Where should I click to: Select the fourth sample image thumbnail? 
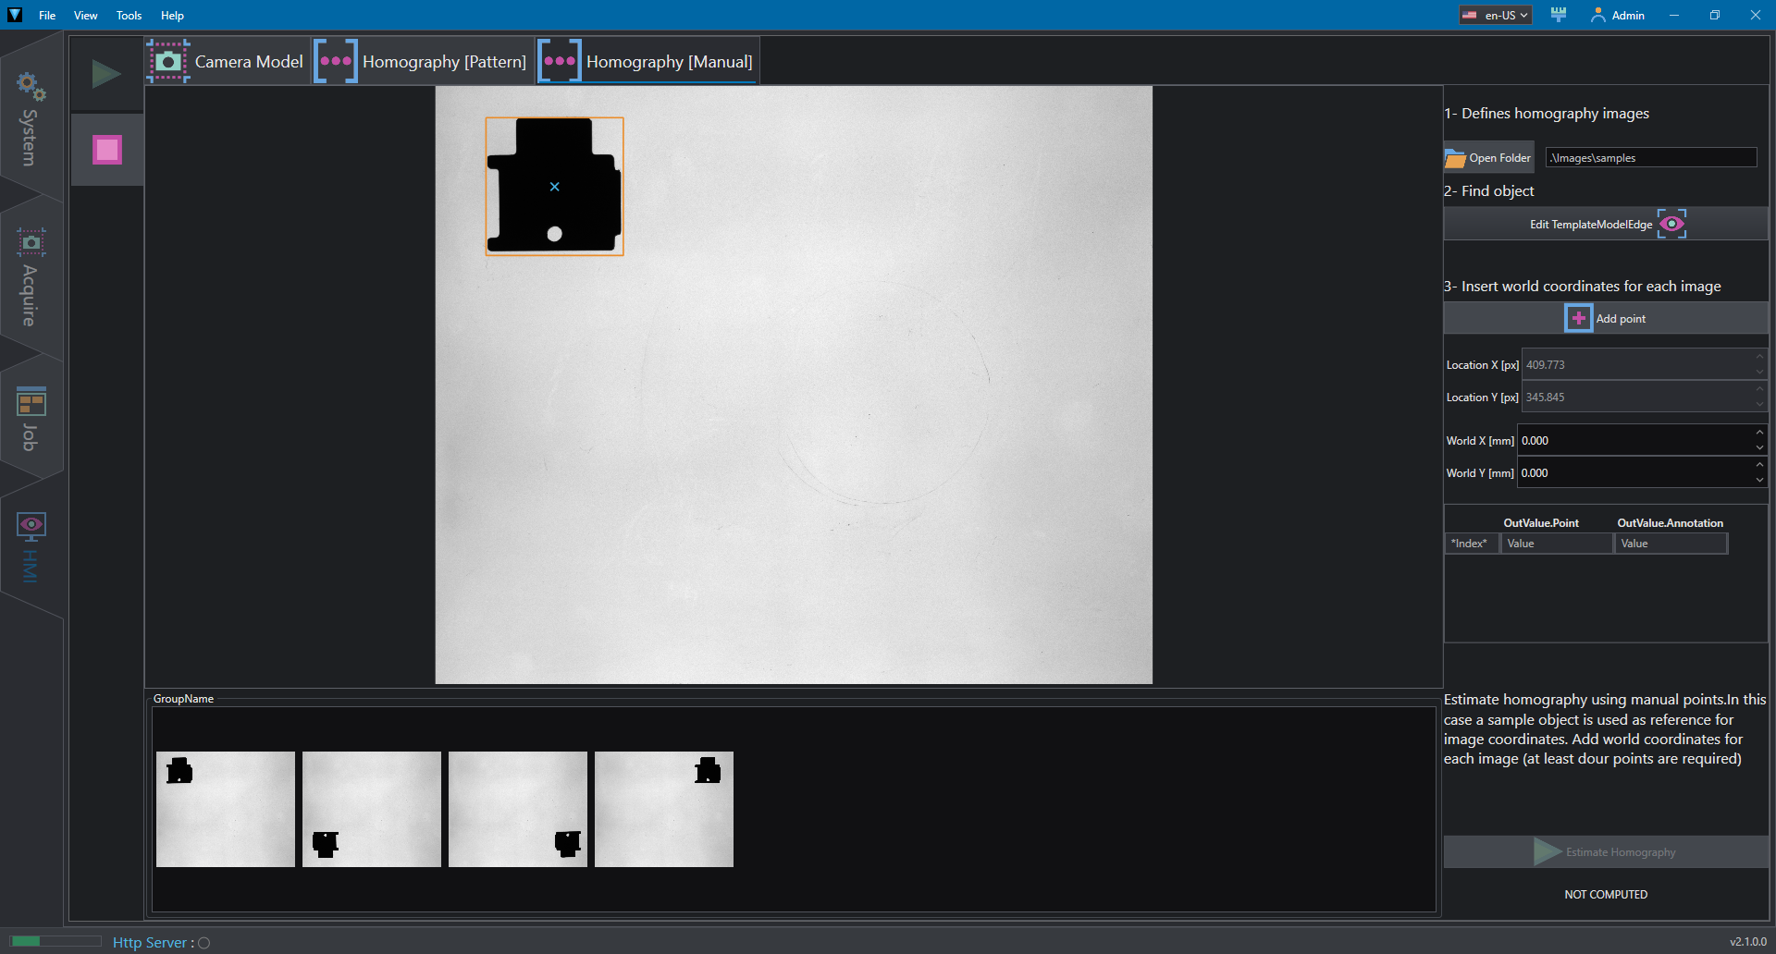tap(664, 809)
